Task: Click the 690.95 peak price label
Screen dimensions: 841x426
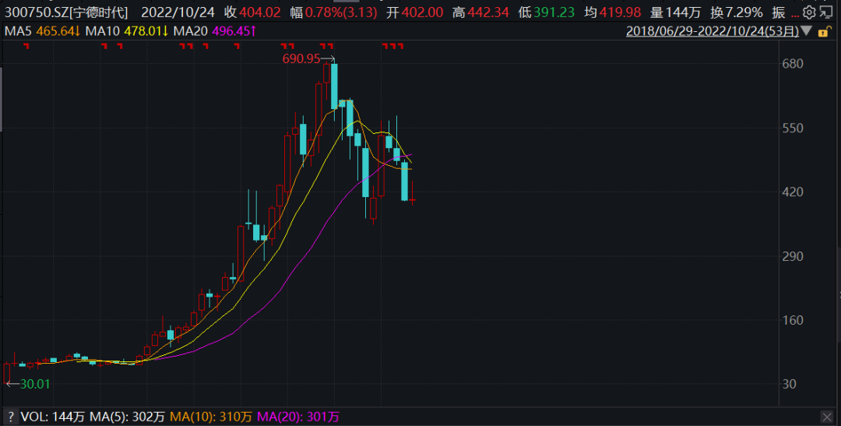Action: (x=301, y=59)
